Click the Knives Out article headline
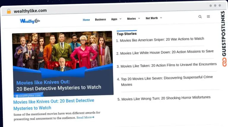The image size is (228, 127). point(53,104)
